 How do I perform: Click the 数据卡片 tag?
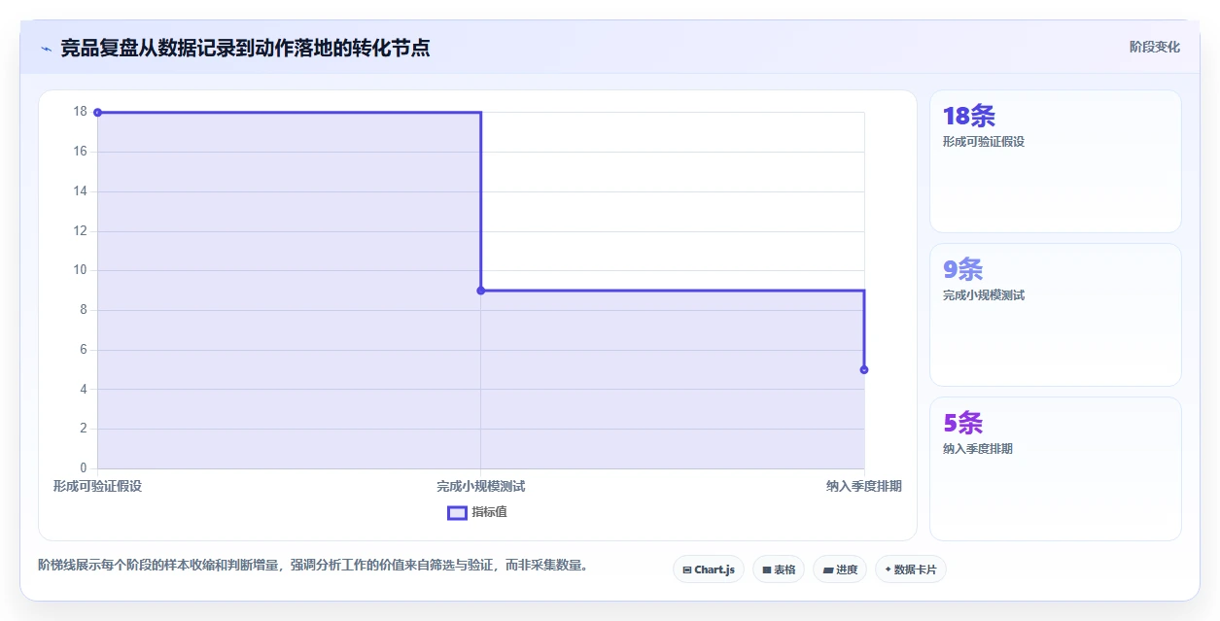911,569
